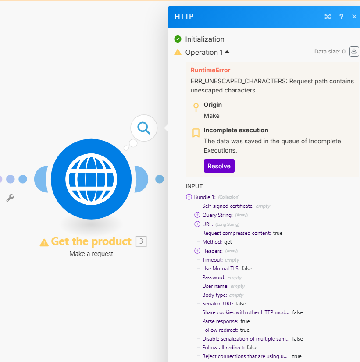
Task: Click the module's right output connector
Action: click(141, 179)
